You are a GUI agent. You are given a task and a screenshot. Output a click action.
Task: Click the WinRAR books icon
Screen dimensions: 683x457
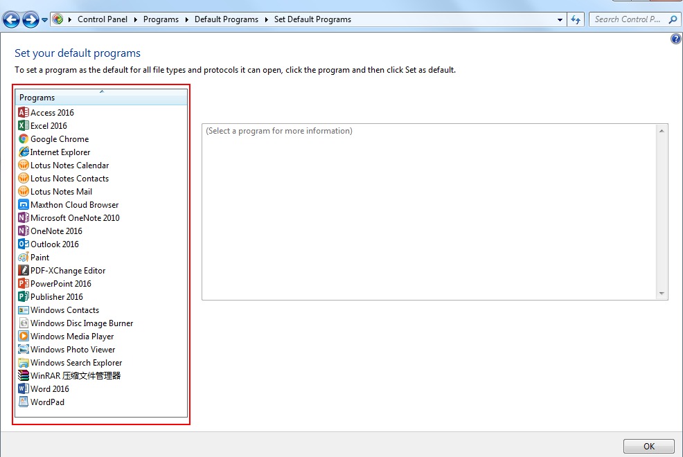tap(24, 375)
